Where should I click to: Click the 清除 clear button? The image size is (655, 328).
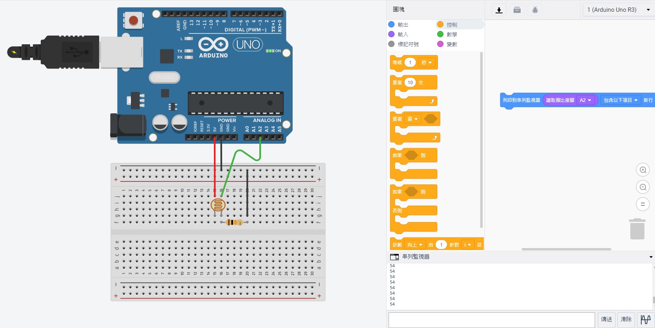tap(626, 319)
